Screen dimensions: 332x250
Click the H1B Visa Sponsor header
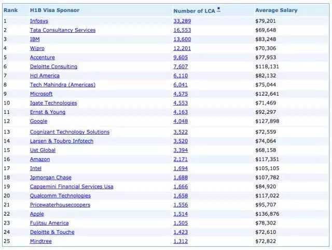[54, 10]
